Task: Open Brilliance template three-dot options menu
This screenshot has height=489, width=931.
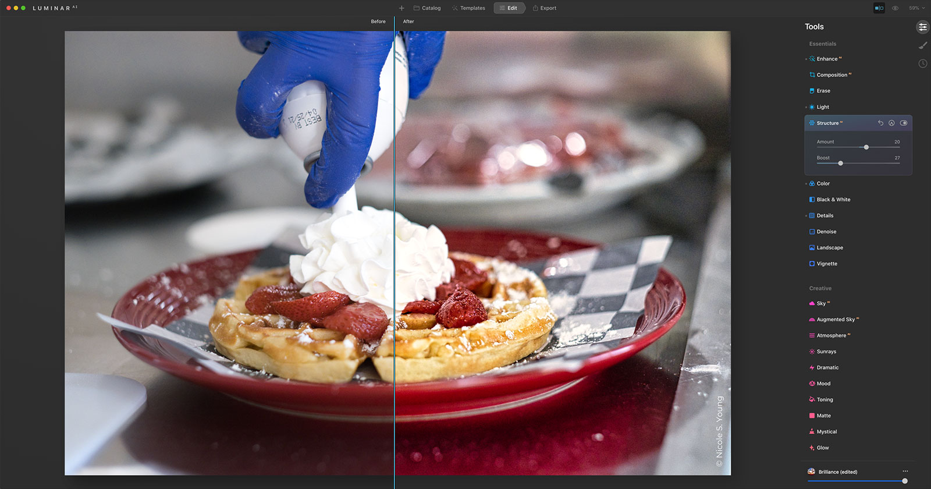Action: click(x=905, y=472)
